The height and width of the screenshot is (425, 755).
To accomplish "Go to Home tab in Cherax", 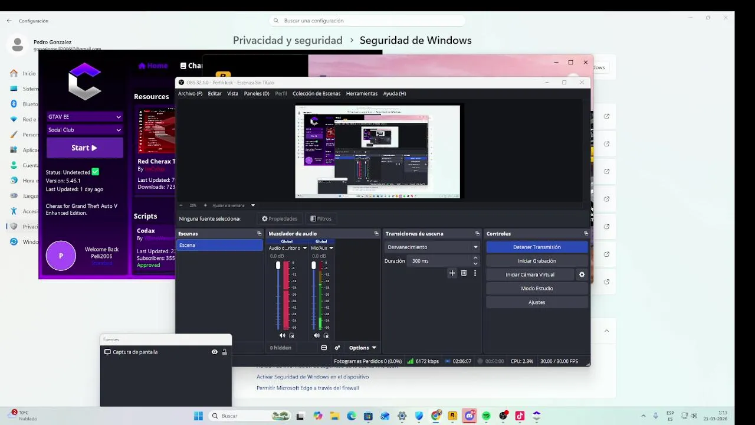I will (x=153, y=66).
